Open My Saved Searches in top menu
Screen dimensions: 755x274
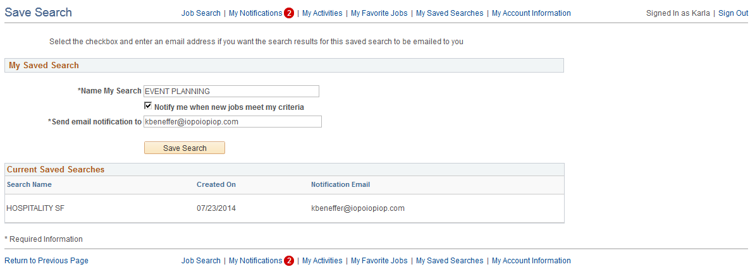[x=449, y=13]
